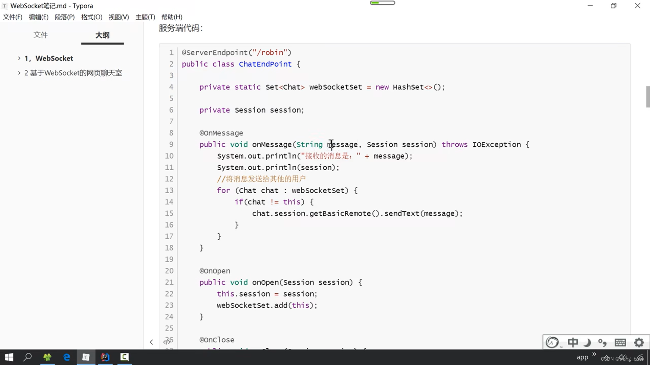The width and height of the screenshot is (650, 365).
Task: Open the 主题(T) menu
Action: click(x=145, y=17)
